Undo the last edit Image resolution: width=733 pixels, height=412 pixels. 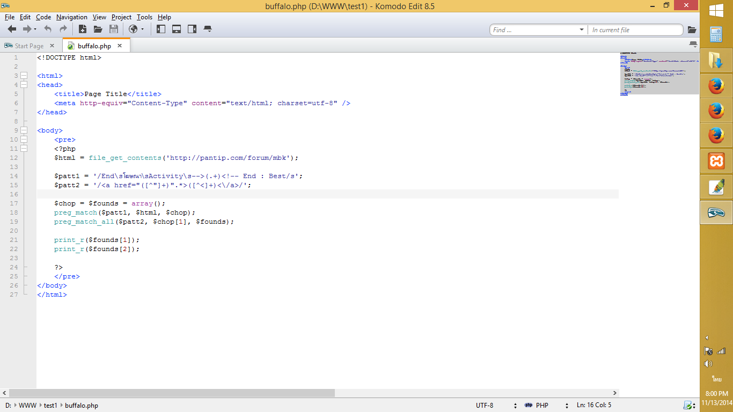pyautogui.click(x=47, y=30)
